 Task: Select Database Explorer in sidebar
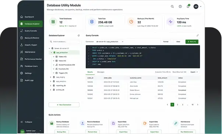tap(31, 24)
